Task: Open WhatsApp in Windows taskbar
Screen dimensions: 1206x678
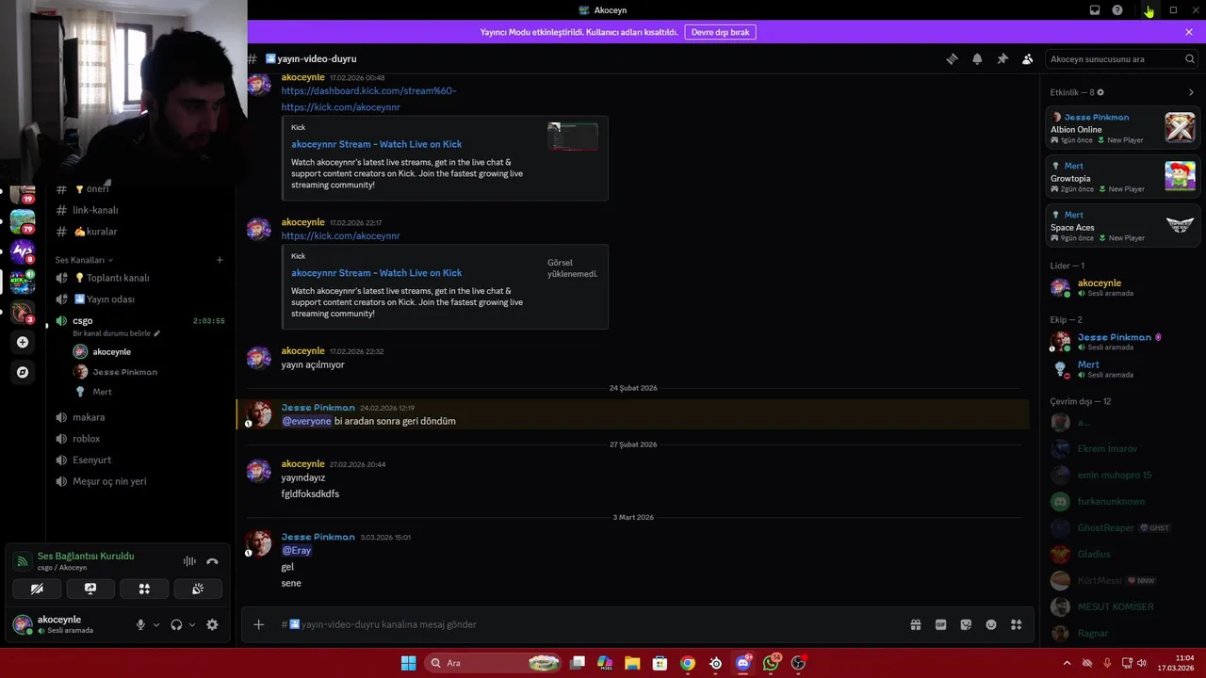Action: tap(772, 663)
